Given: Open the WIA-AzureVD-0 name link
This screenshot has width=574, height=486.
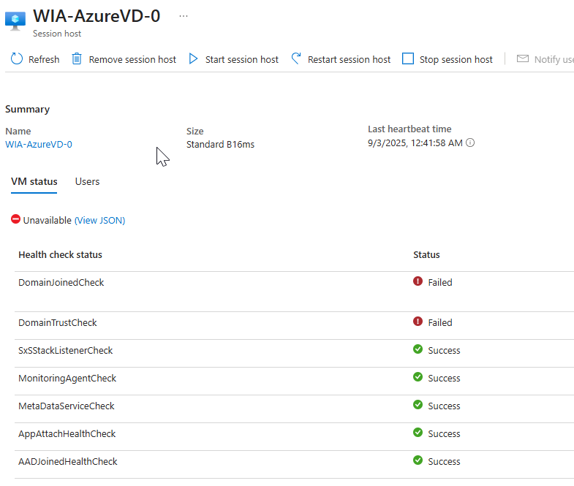Looking at the screenshot, I should (x=39, y=145).
